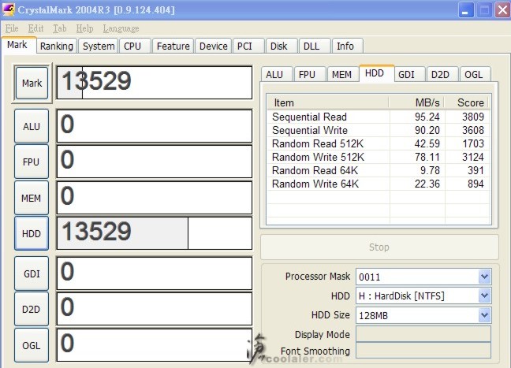The height and width of the screenshot is (368, 511).
Task: Click the total Mark score bar 13529
Action: click(154, 83)
